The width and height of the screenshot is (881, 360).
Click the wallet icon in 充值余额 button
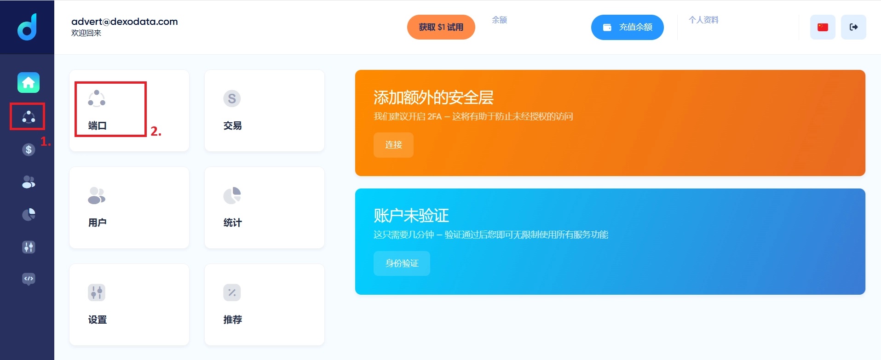coord(607,28)
